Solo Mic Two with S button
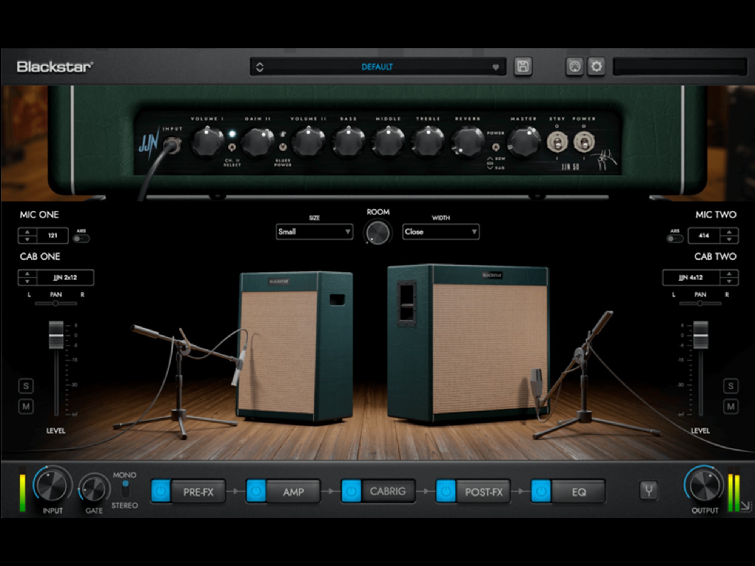Screen dimensions: 755x566 (x=730, y=386)
